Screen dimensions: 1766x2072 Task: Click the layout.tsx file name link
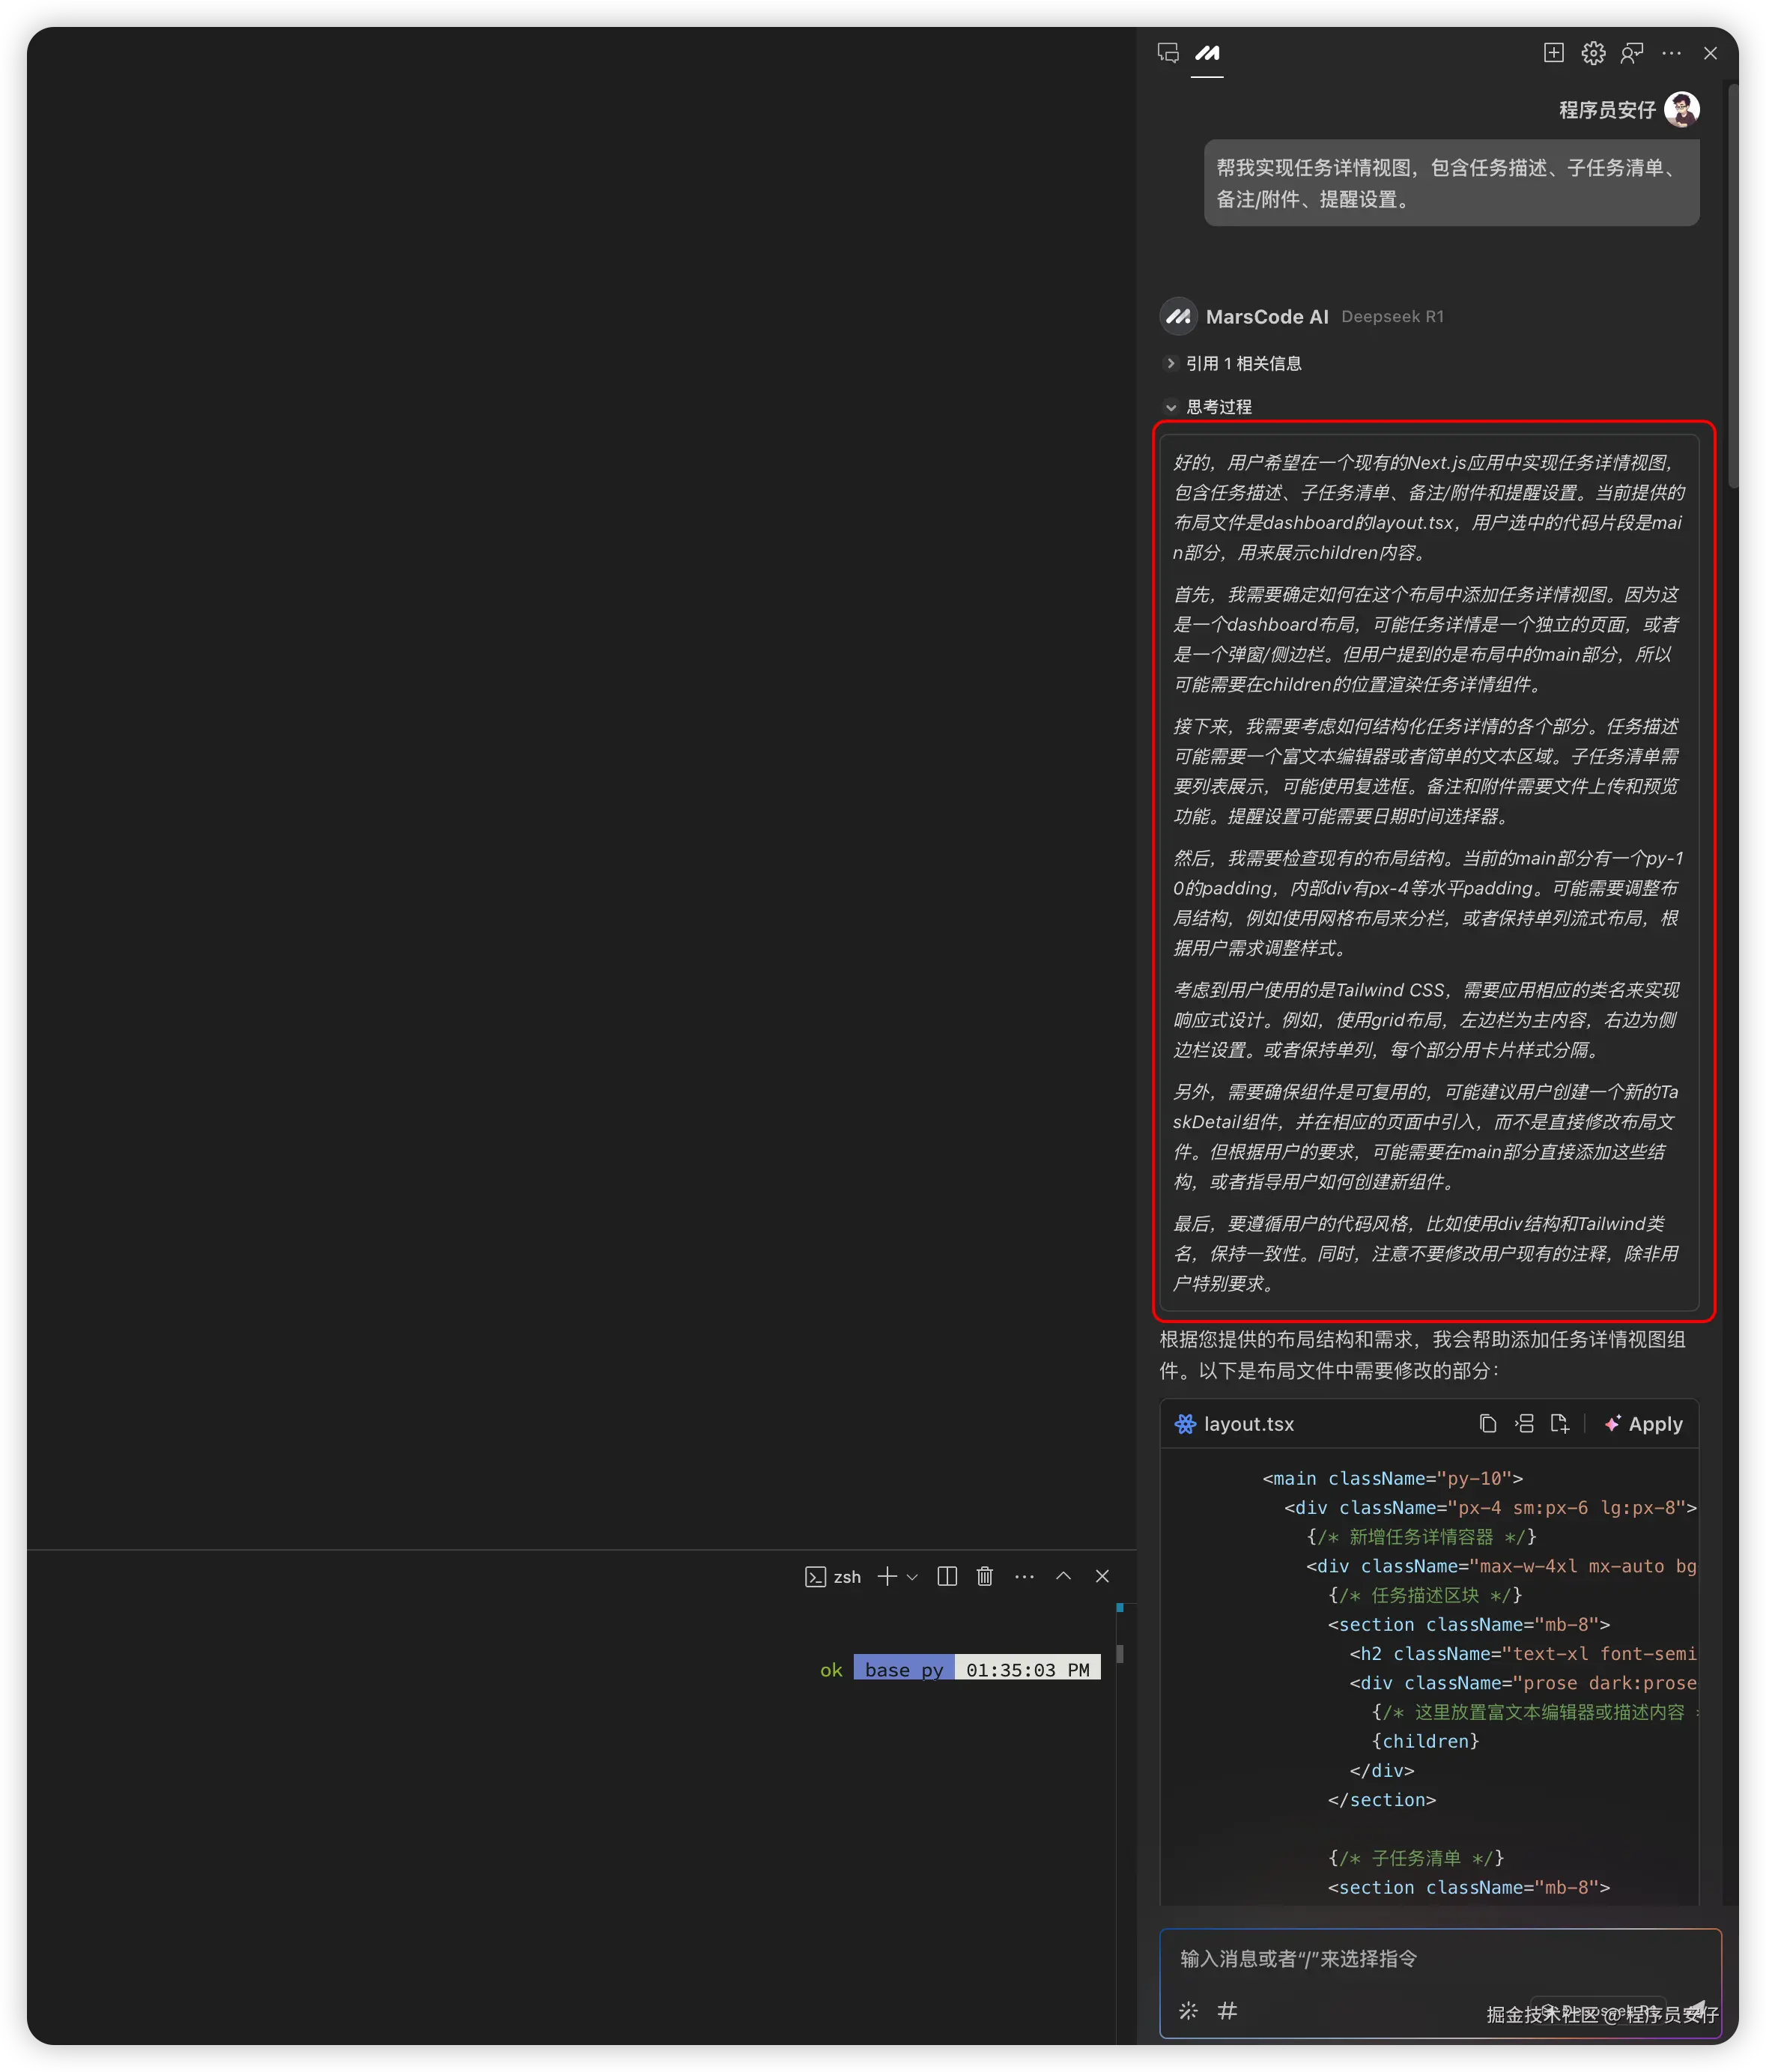pyautogui.click(x=1248, y=1424)
